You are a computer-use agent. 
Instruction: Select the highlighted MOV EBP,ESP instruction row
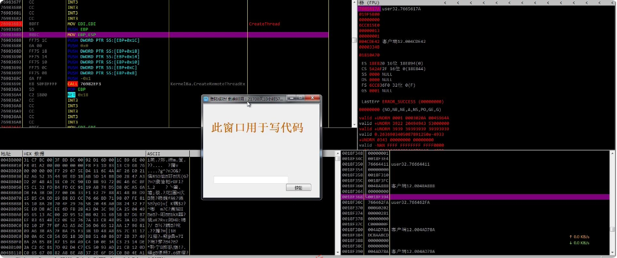(x=164, y=35)
